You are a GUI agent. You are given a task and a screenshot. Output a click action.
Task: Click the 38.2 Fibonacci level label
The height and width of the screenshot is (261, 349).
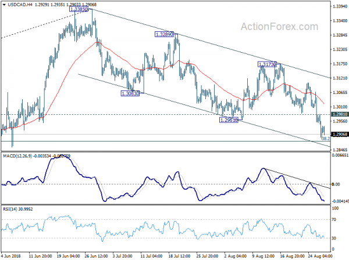point(326,139)
